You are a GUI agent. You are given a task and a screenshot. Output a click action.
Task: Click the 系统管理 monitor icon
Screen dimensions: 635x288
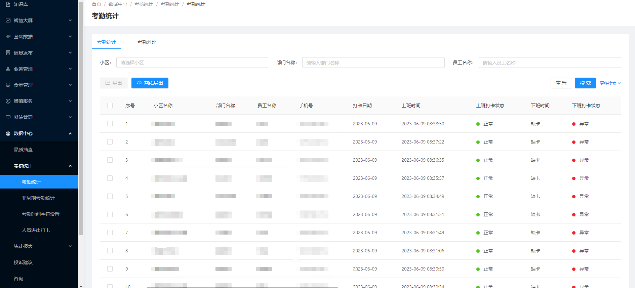(x=8, y=117)
